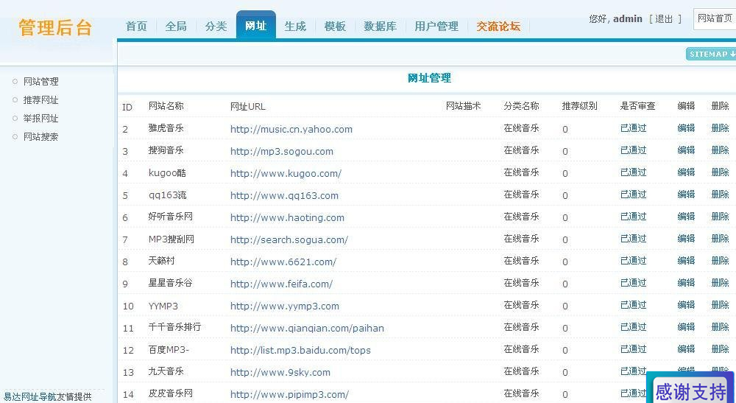Screen dimensions: 736x403
Task: Edit the 天籁村 entry
Action: tap(686, 260)
